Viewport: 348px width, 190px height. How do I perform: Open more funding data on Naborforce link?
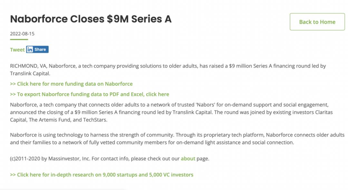[x=71, y=84]
